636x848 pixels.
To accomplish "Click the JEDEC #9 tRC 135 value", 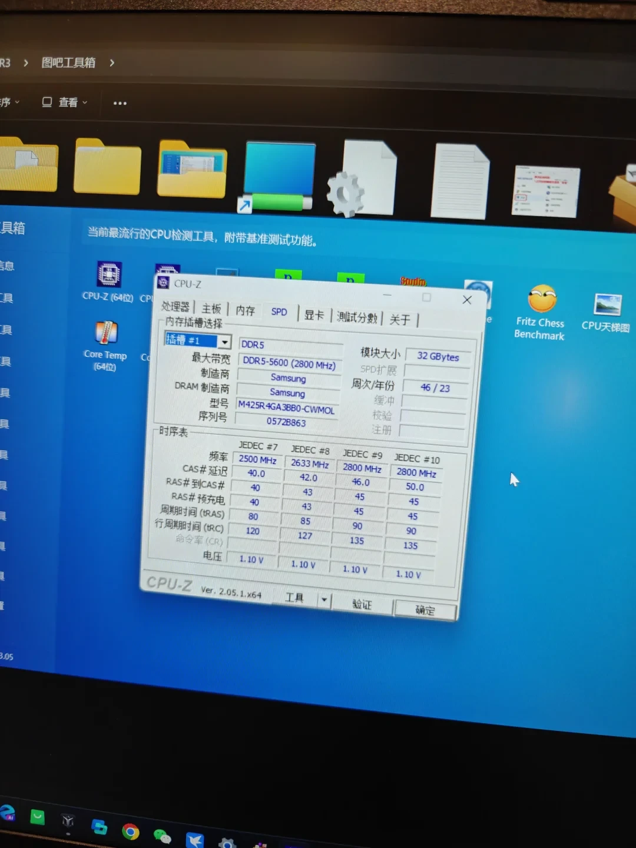I will coord(357,540).
